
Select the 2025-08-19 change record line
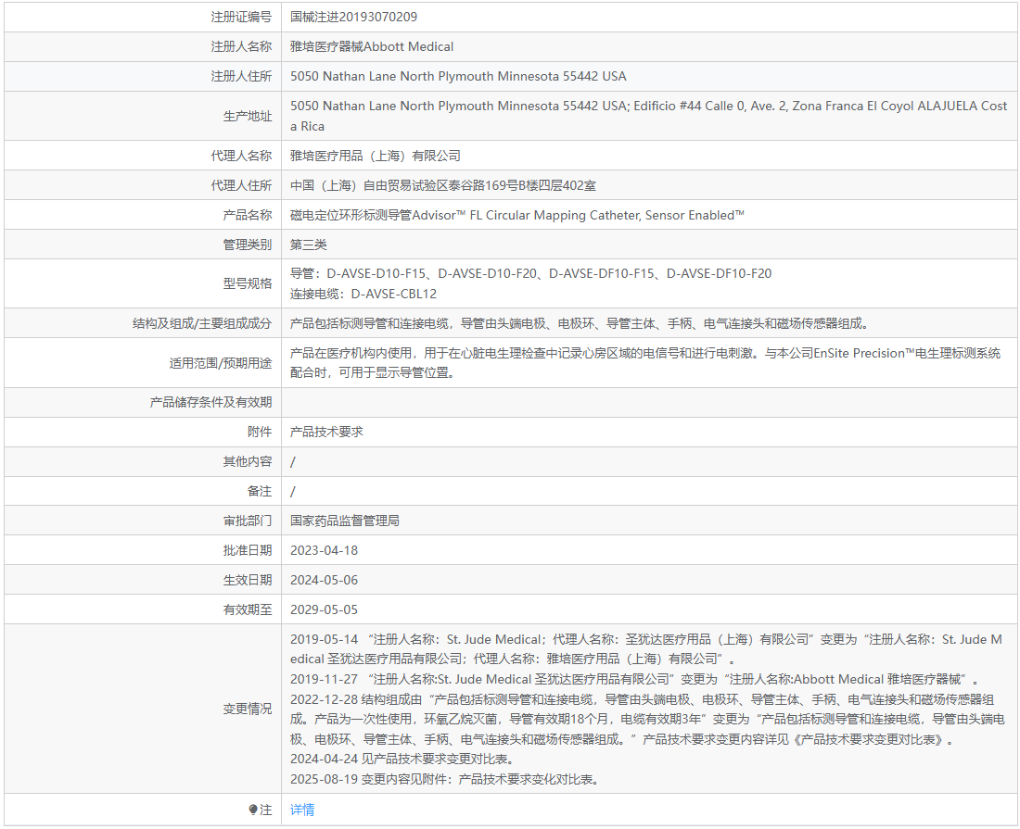pyautogui.click(x=445, y=779)
